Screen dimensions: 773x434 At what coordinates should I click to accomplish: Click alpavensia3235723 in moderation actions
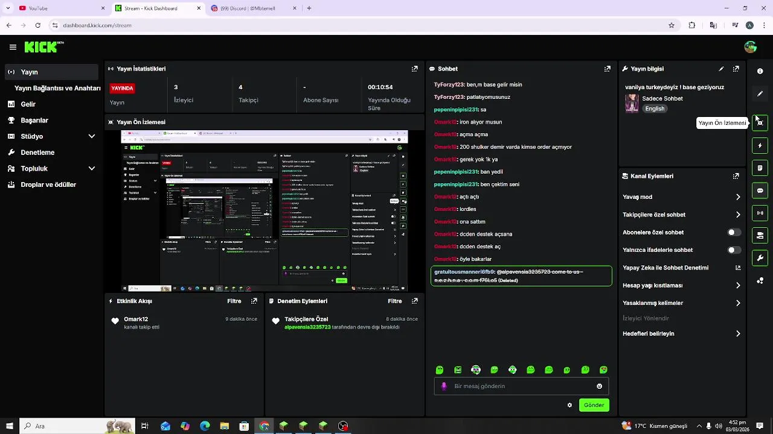coord(307,327)
